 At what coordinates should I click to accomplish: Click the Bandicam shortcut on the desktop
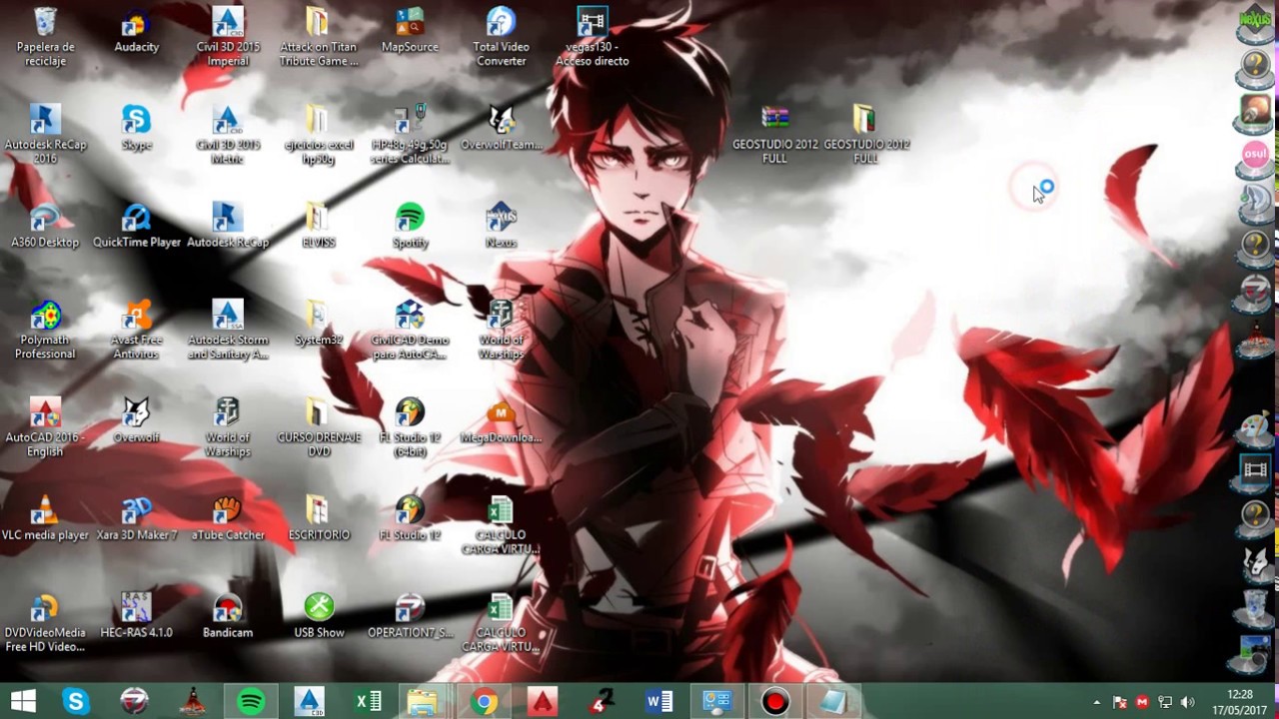pos(228,616)
